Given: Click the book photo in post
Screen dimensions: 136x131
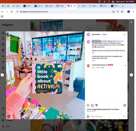Looking at the screenshot, I should [45, 75].
